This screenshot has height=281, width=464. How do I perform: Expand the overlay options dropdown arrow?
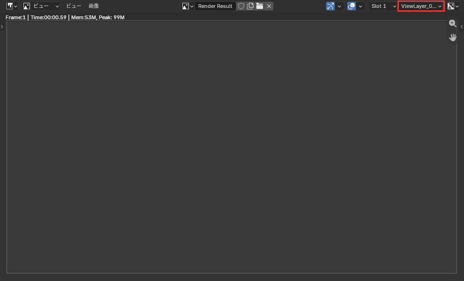tap(360, 6)
